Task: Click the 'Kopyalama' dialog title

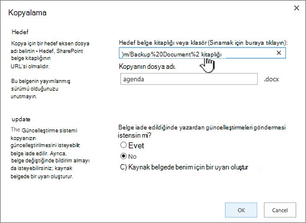Action: (27, 13)
